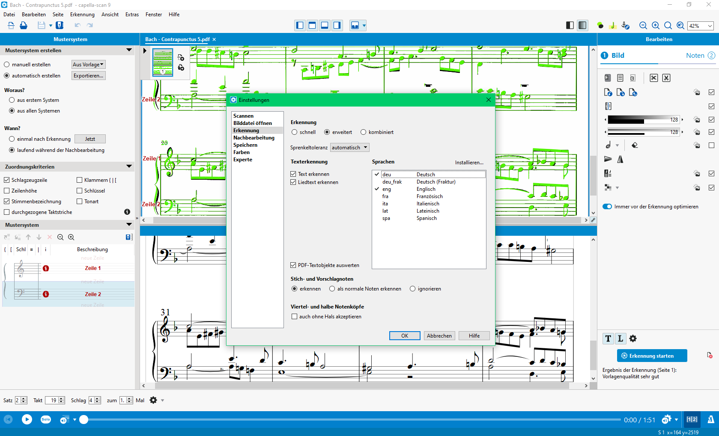Screen dimensions: 719x436
Task: Click the eraser icon in Bearbeiten panel
Action: [635, 145]
